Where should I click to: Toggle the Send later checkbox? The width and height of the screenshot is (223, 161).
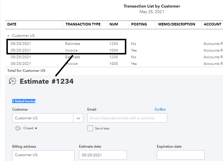pyautogui.click(x=90, y=128)
